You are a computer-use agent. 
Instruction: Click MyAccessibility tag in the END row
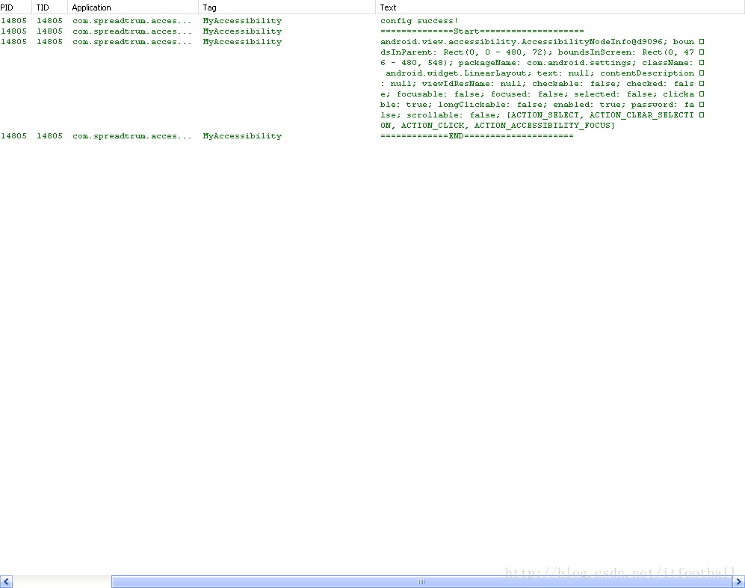242,136
